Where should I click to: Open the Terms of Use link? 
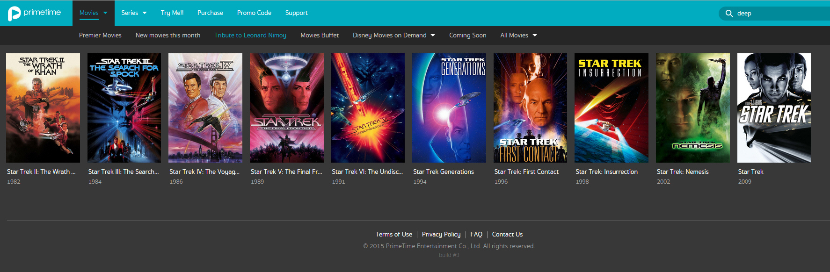point(394,235)
